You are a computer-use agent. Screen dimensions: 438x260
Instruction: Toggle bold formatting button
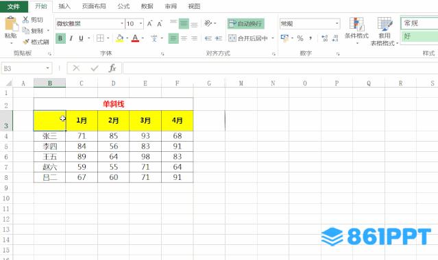pyautogui.click(x=60, y=38)
